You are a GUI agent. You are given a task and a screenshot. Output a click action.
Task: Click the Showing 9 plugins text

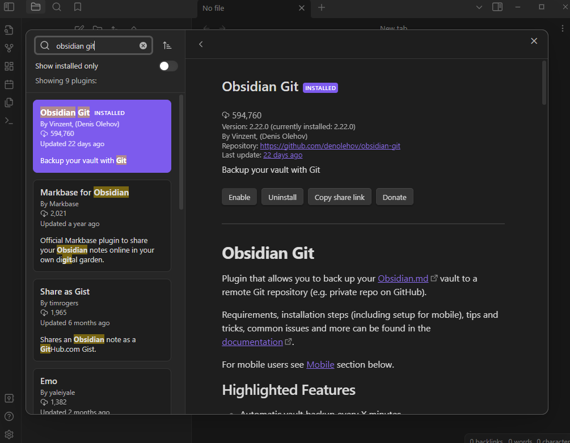(x=66, y=80)
